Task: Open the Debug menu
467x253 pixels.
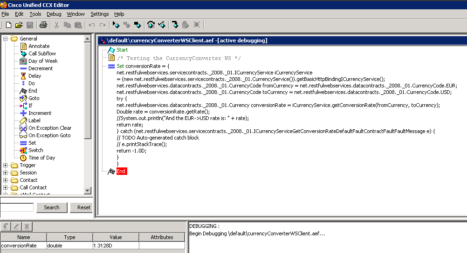Action: point(54,14)
